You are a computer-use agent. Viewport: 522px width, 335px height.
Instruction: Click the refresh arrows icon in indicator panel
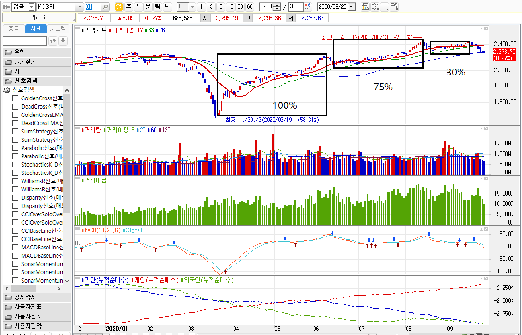[x=53, y=41]
